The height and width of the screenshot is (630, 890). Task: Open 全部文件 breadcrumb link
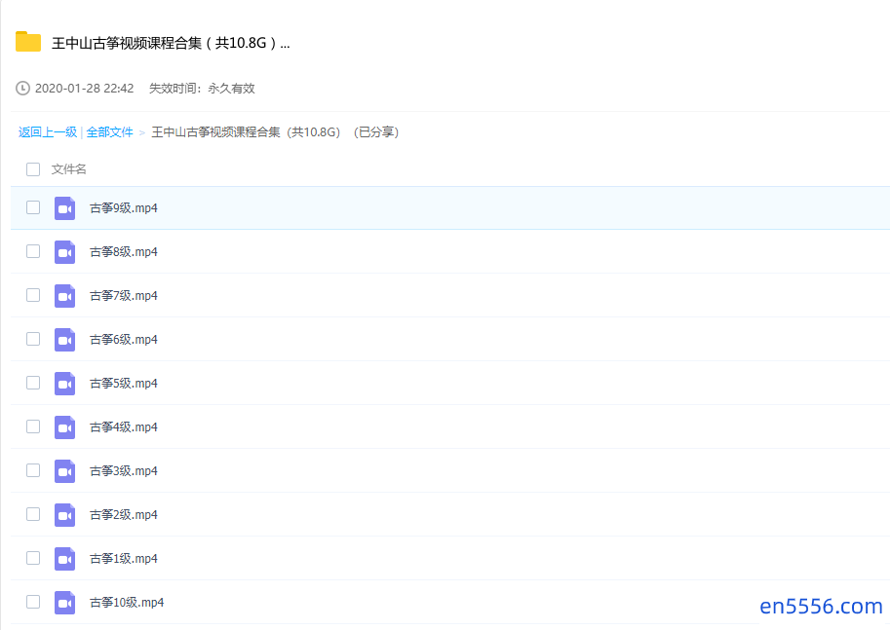coord(110,132)
